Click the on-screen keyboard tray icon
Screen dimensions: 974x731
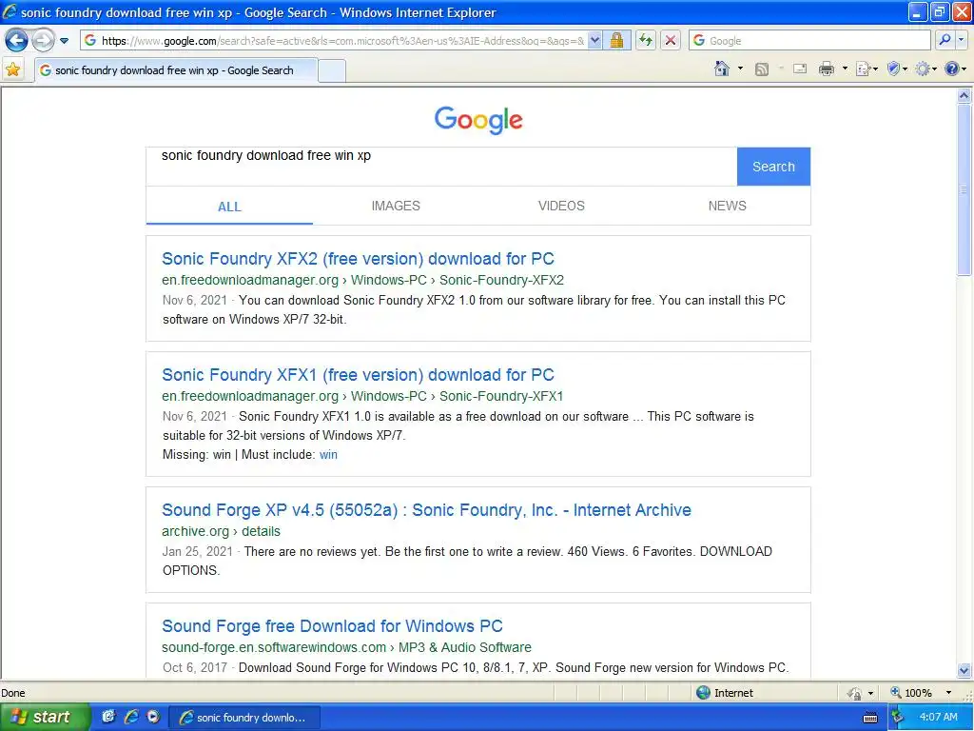pos(870,718)
